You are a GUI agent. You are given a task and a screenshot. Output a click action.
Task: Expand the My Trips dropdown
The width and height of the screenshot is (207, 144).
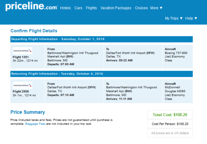(174, 18)
